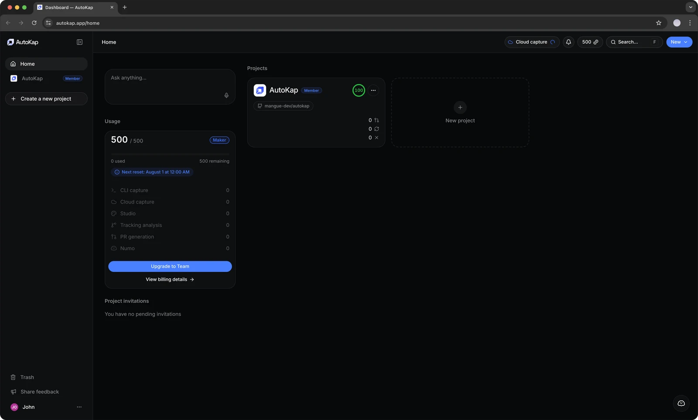698x420 pixels.
Task: Click the Cloud capture usage row
Action: [170, 202]
